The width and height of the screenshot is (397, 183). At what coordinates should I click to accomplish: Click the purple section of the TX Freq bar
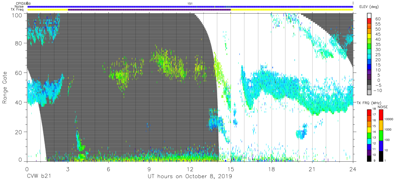coord(149,10)
